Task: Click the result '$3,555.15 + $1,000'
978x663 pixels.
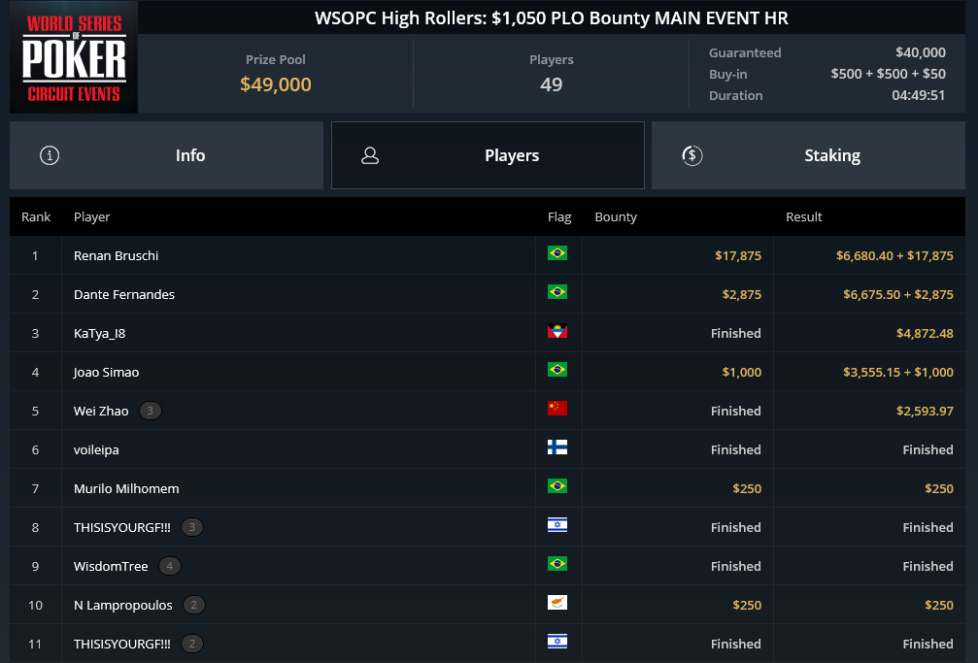Action: click(898, 373)
